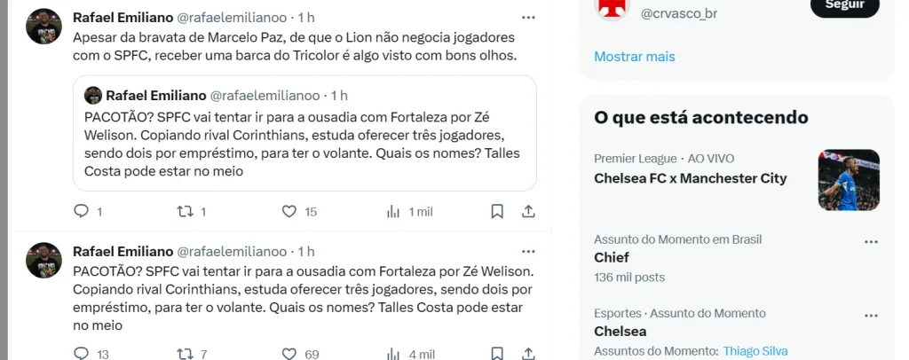Reply to the post with 13 replies
909x360 pixels.
tap(81, 354)
